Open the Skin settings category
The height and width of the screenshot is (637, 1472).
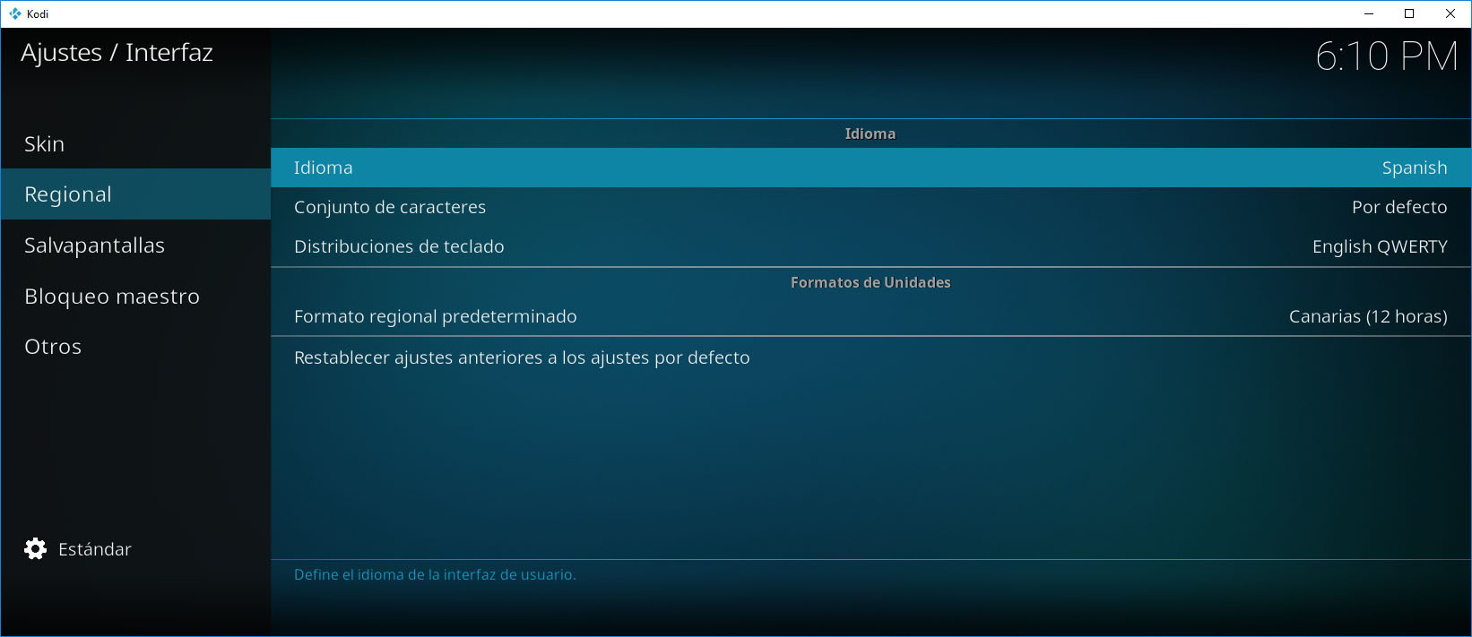pos(135,143)
